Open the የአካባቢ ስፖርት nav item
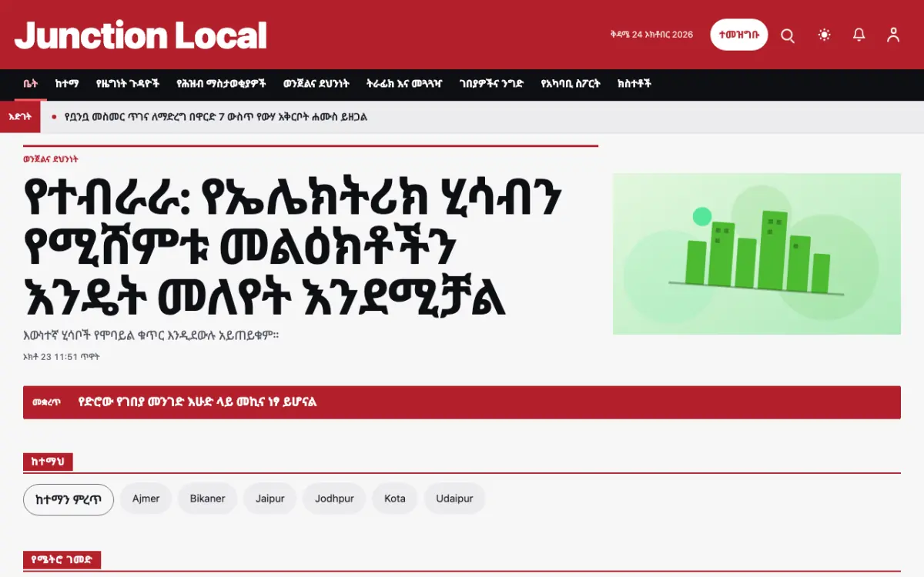This screenshot has height=577, width=924. point(571,84)
